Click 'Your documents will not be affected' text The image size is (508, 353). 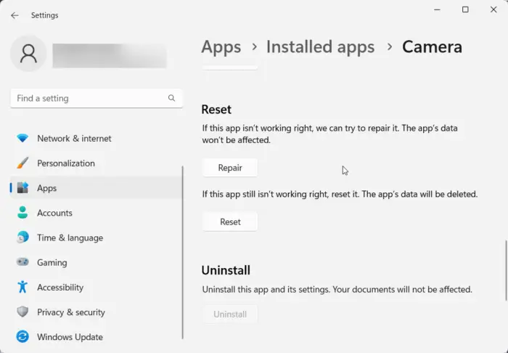pyautogui.click(x=402, y=290)
